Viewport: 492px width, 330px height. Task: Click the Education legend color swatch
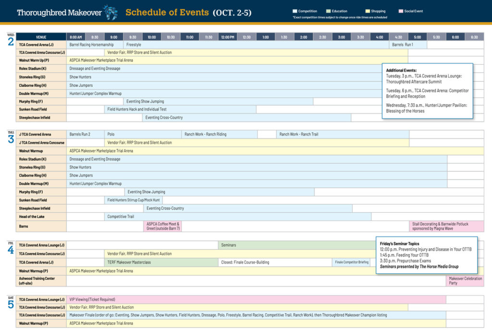(328, 11)
